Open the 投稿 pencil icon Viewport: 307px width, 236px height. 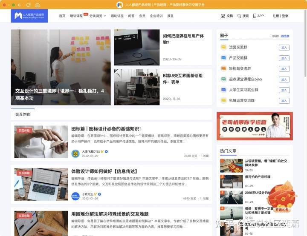pyautogui.click(x=223, y=16)
